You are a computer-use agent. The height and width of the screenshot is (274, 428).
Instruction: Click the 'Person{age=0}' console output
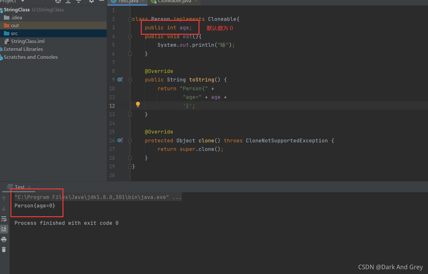pyautogui.click(x=35, y=206)
